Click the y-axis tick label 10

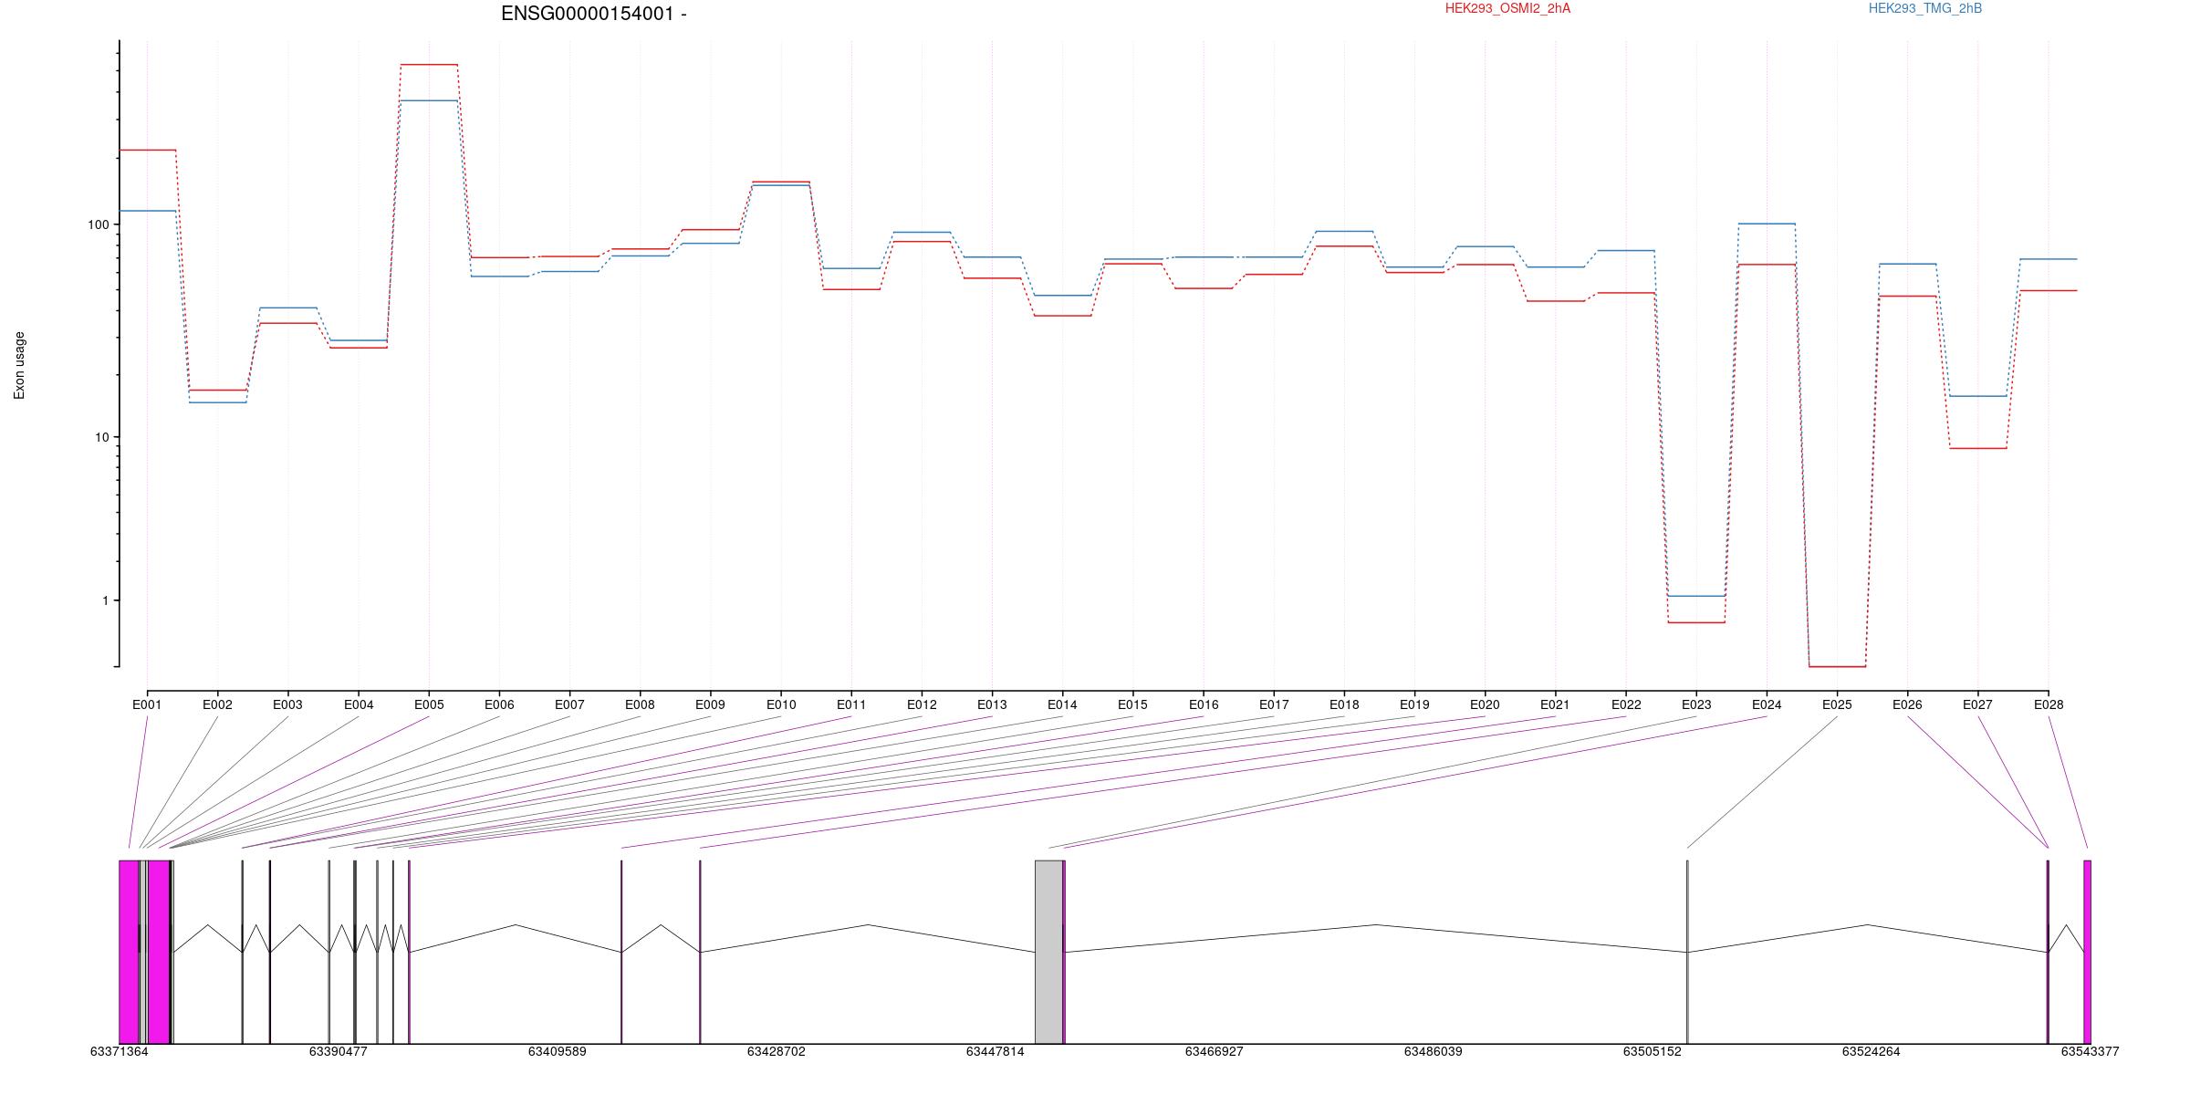[101, 437]
